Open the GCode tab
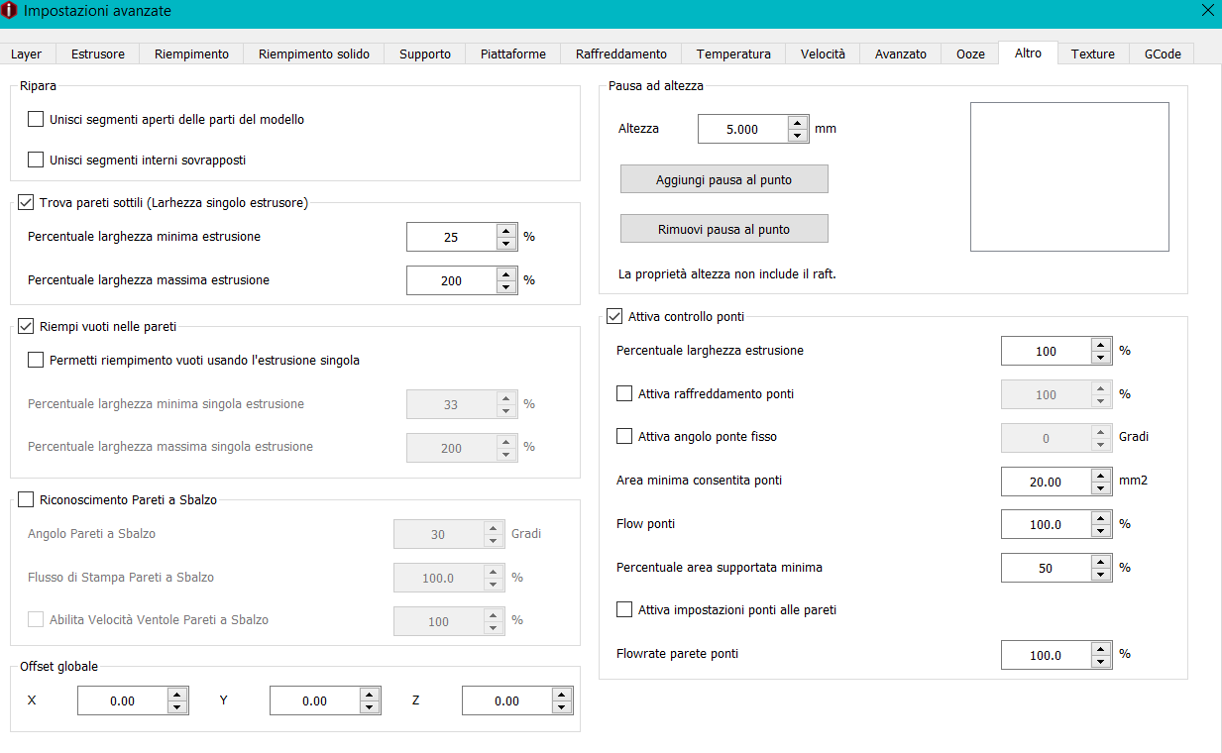This screenshot has width=1222, height=753. [1163, 54]
